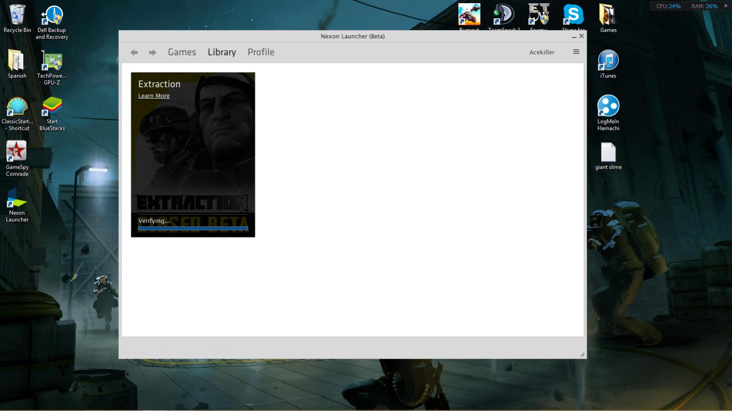
Task: Click the launcher window resize grip
Action: [x=582, y=354]
